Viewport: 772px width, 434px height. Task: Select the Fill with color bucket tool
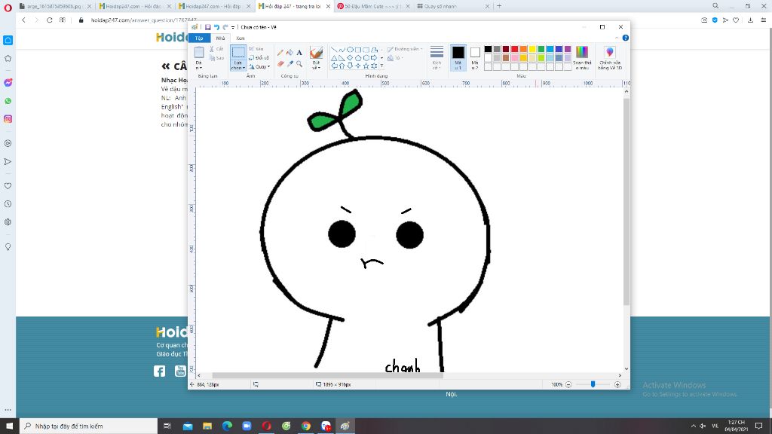click(x=289, y=53)
